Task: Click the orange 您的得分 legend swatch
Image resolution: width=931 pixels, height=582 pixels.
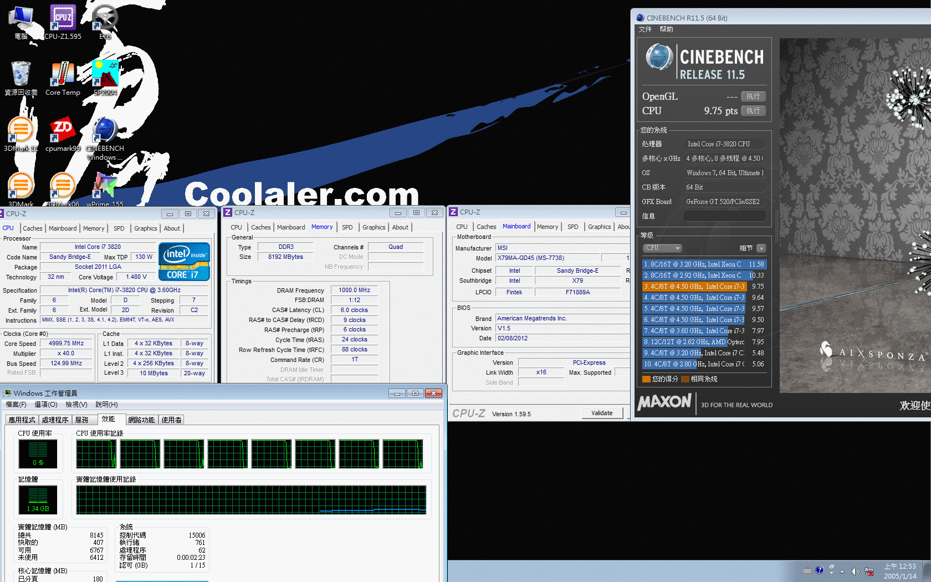Action: tap(646, 379)
